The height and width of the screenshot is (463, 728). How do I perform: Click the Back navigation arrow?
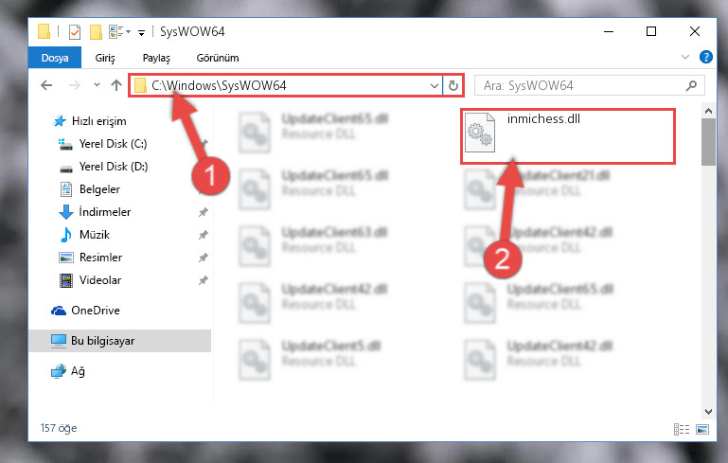(46, 85)
